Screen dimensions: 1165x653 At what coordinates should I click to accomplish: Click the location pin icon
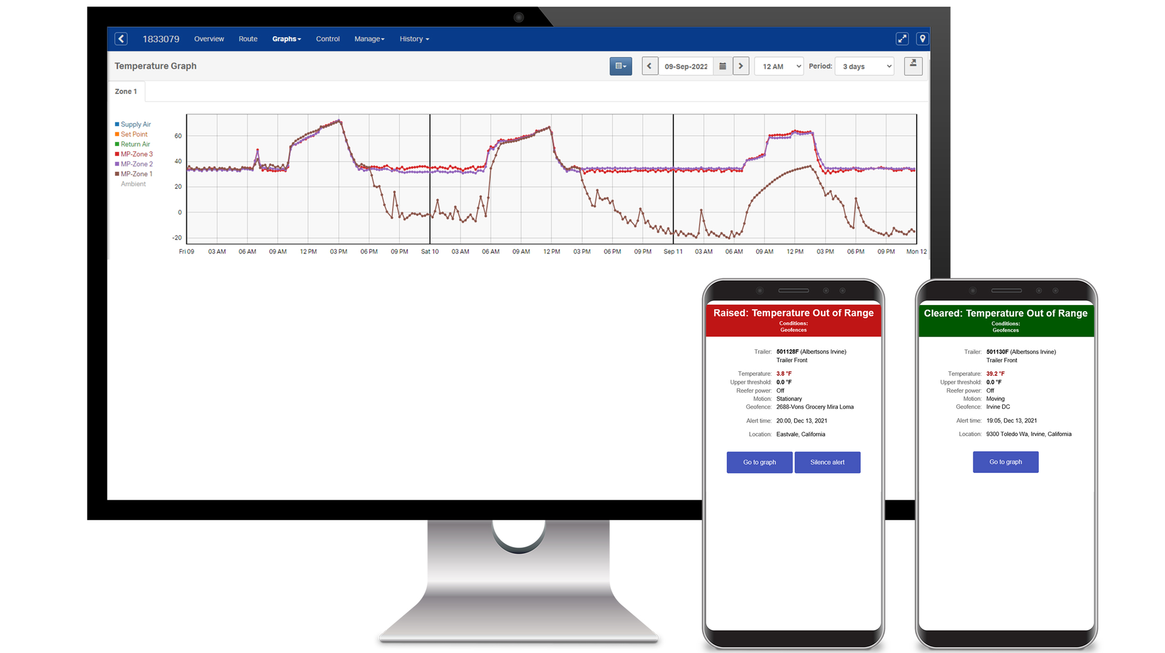(x=922, y=38)
